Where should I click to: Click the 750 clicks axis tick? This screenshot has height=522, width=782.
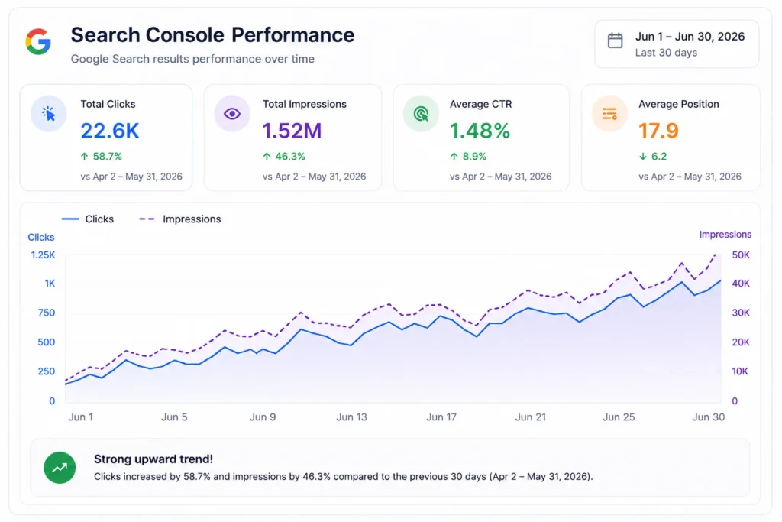(x=47, y=313)
